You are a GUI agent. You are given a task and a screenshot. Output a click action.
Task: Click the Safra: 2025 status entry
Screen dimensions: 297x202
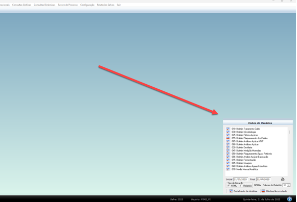[x=176, y=199]
